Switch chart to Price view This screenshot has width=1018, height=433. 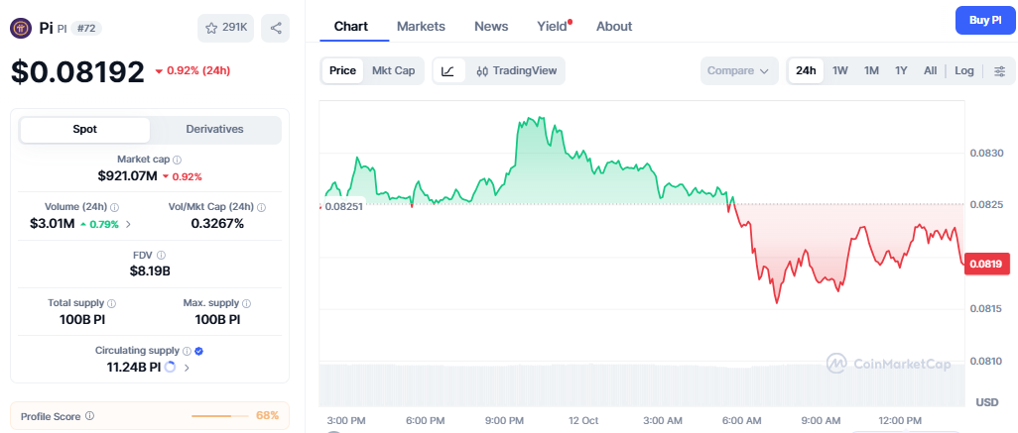click(x=342, y=70)
